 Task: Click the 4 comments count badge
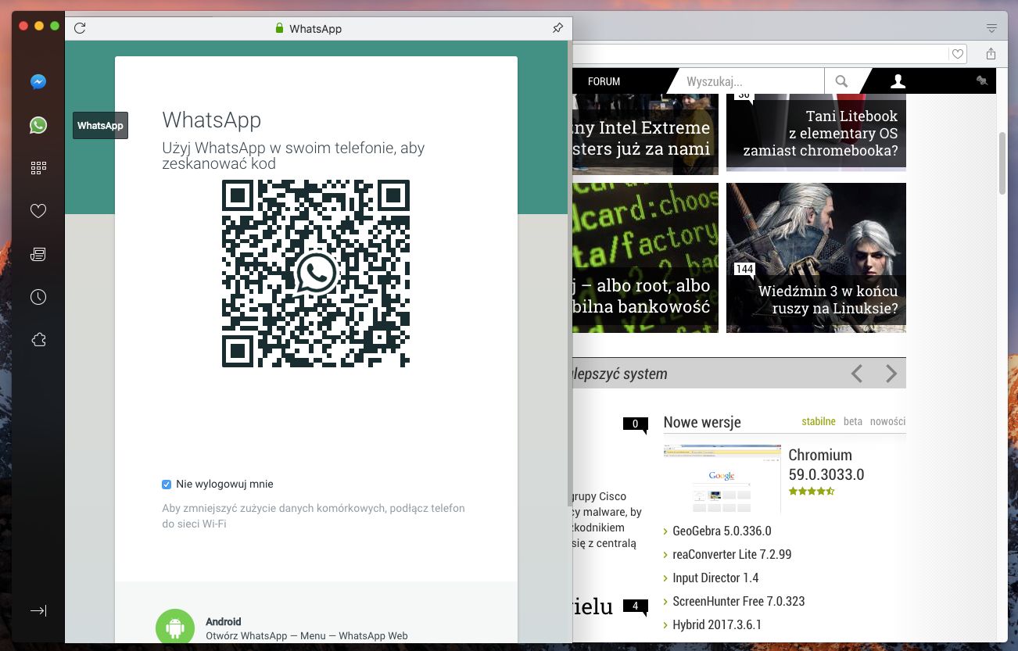pyautogui.click(x=635, y=606)
